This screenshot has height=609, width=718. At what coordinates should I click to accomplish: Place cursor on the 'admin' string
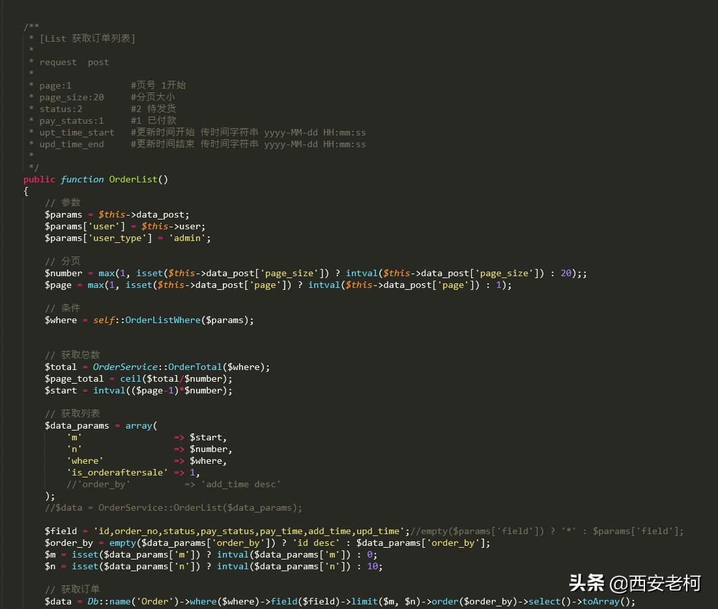(187, 238)
